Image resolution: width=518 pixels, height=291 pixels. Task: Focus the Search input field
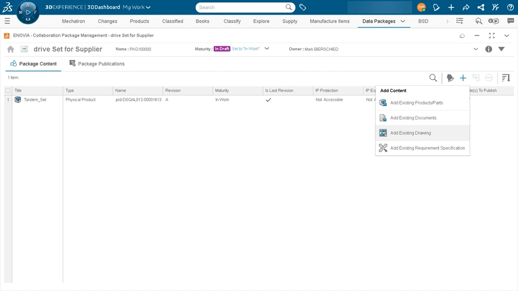[241, 7]
